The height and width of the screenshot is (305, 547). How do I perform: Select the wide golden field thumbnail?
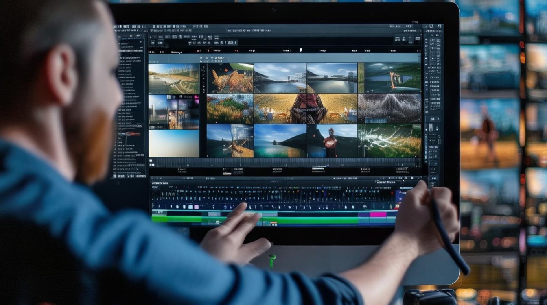pos(305,109)
